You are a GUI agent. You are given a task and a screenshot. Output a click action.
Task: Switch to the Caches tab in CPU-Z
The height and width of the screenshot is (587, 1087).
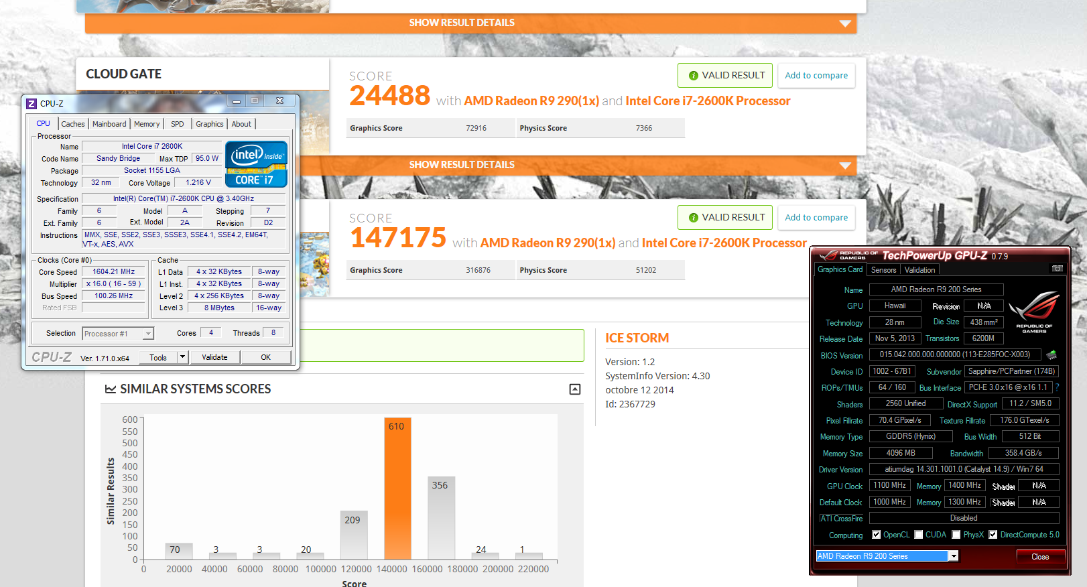[73, 124]
